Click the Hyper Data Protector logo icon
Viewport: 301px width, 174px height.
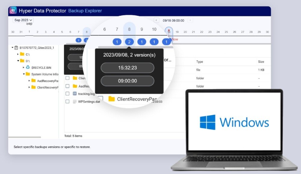pos(13,11)
